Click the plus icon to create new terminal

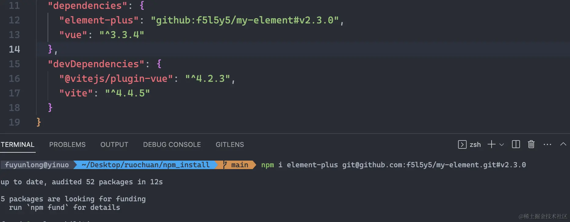point(491,144)
